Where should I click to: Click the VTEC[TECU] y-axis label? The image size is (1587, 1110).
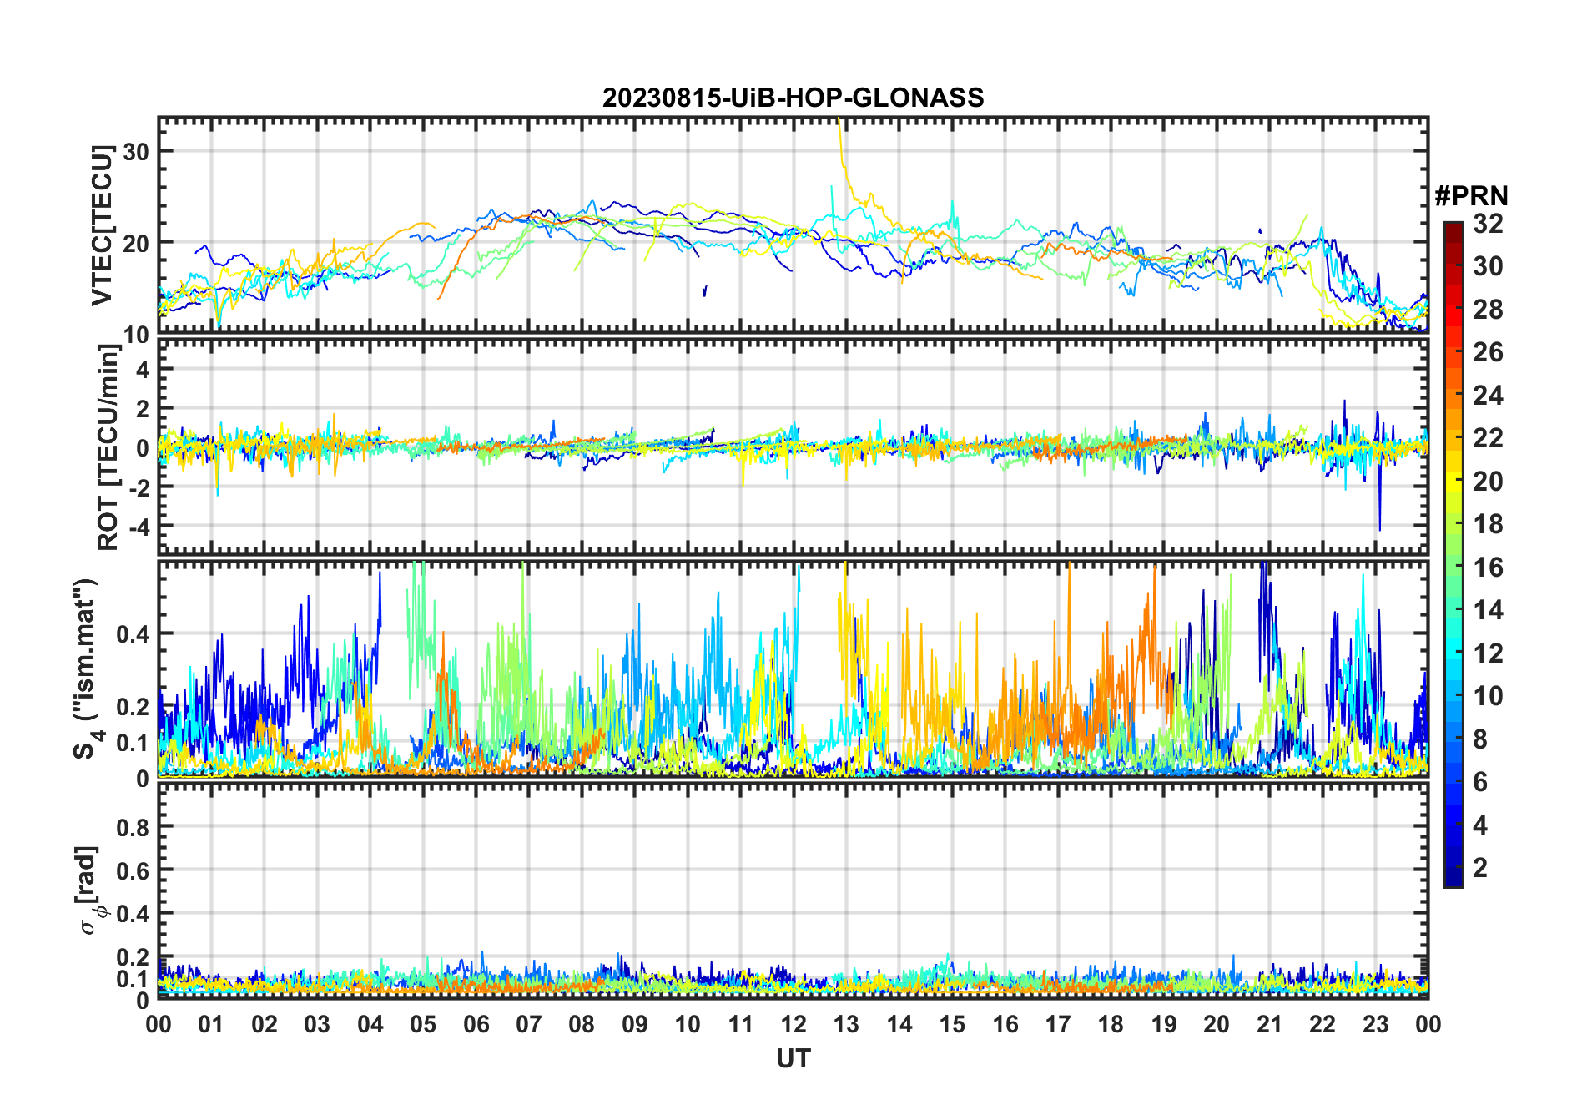[102, 225]
